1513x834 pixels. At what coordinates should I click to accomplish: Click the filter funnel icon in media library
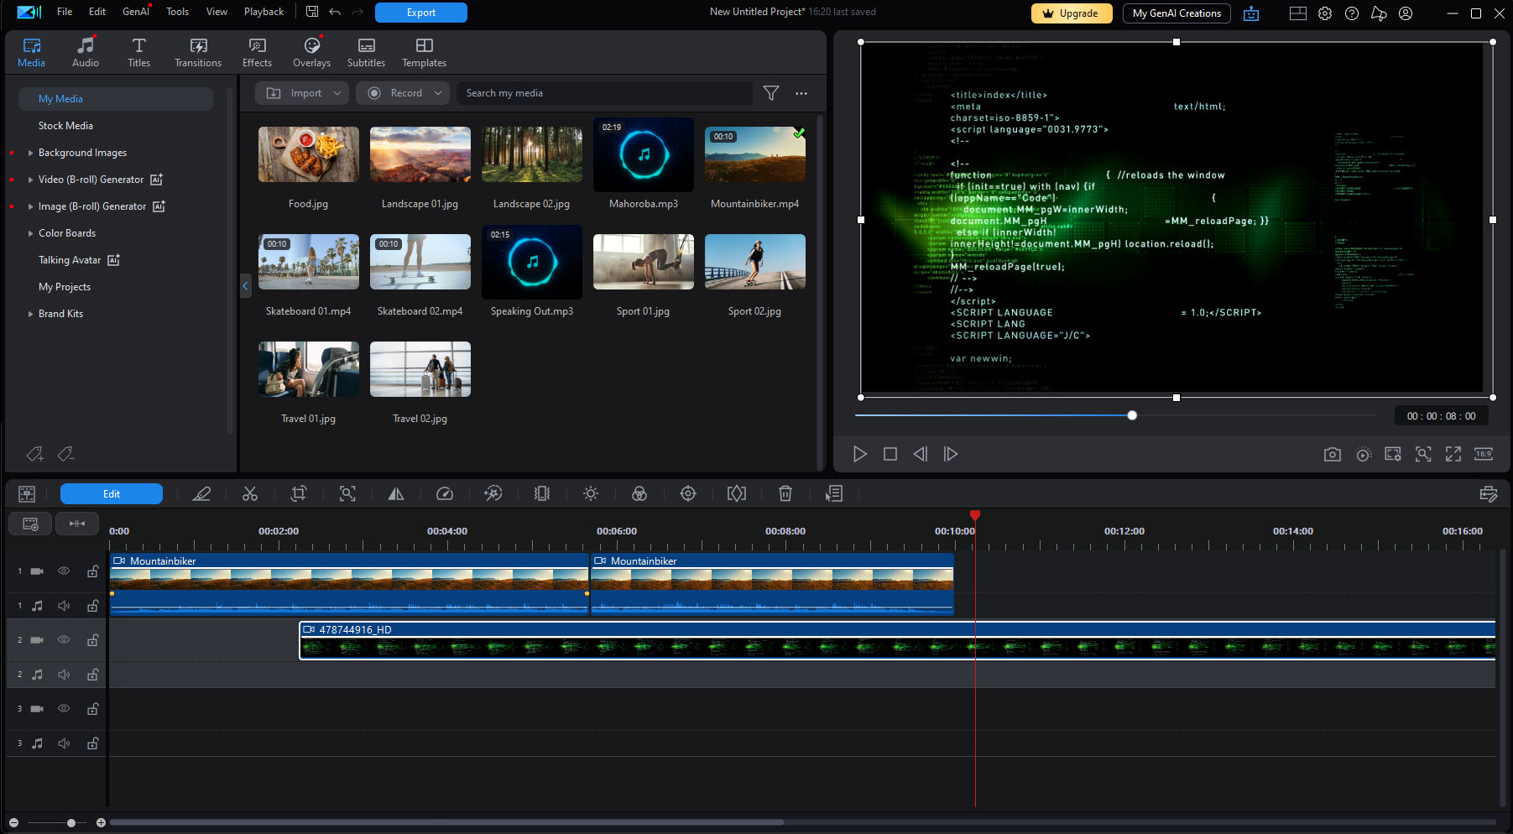[771, 93]
